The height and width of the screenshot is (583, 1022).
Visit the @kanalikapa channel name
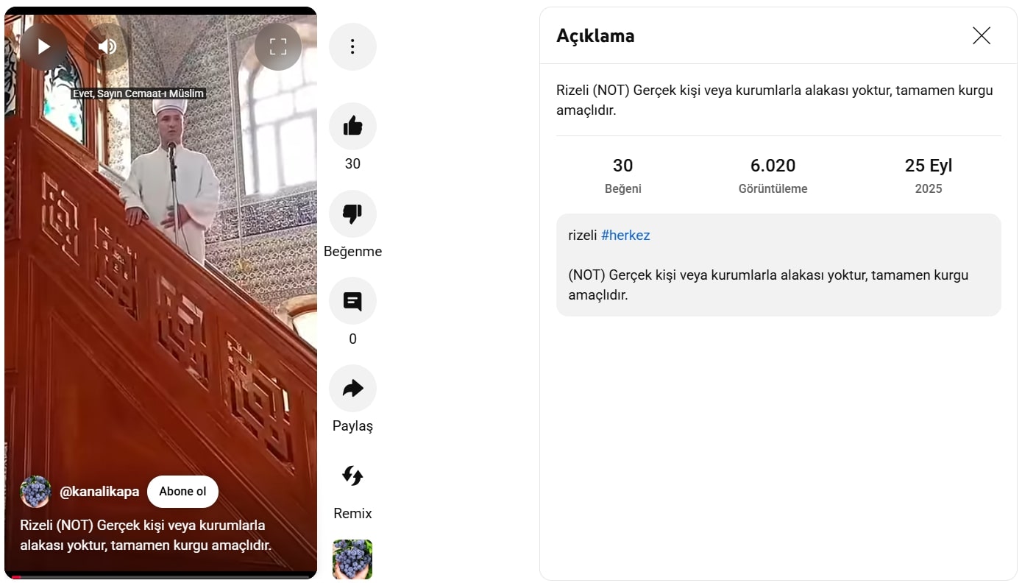(x=99, y=492)
